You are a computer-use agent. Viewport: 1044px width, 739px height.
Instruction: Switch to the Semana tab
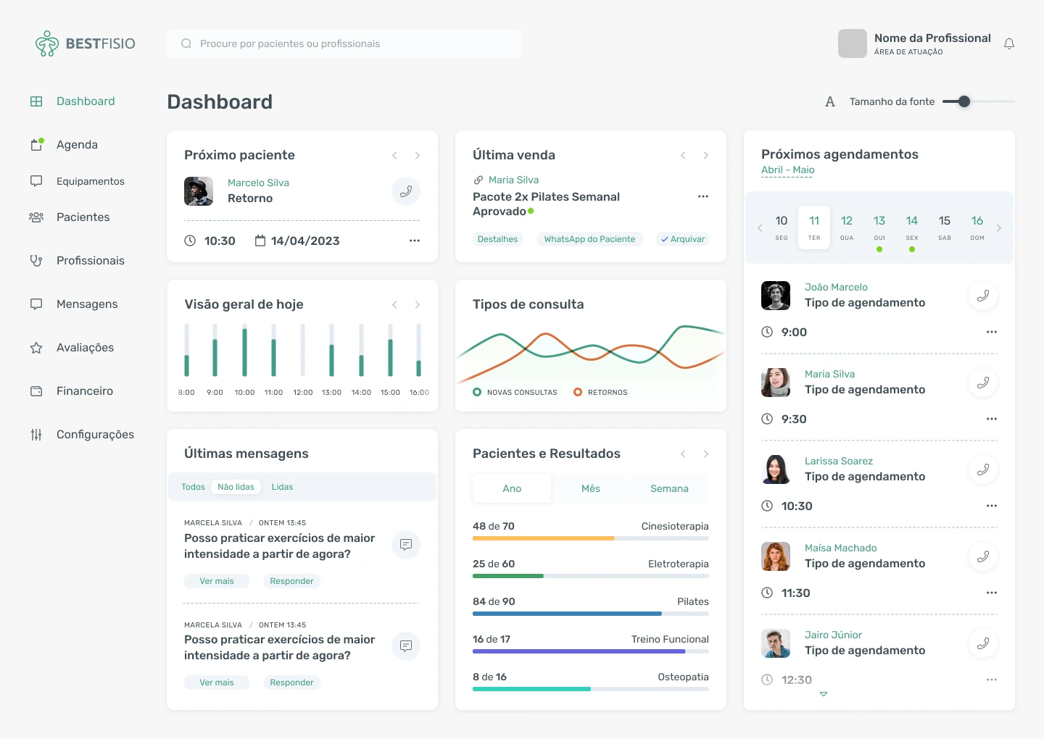click(x=669, y=488)
